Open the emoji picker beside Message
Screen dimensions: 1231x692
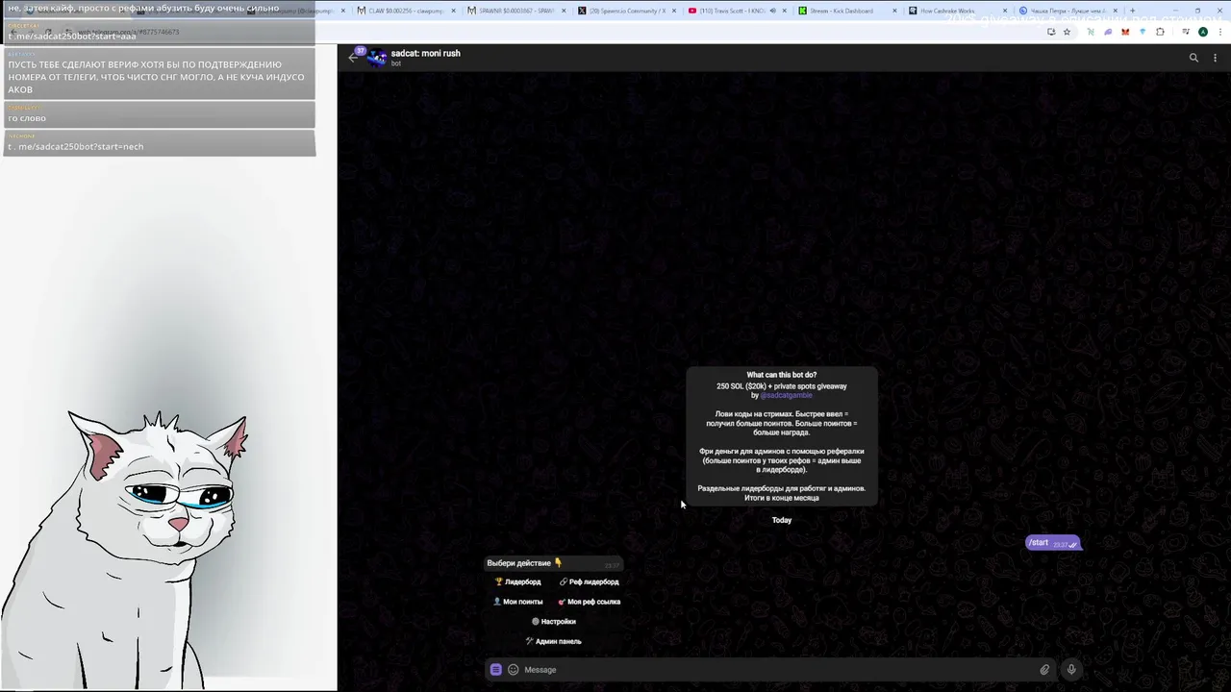click(x=513, y=670)
